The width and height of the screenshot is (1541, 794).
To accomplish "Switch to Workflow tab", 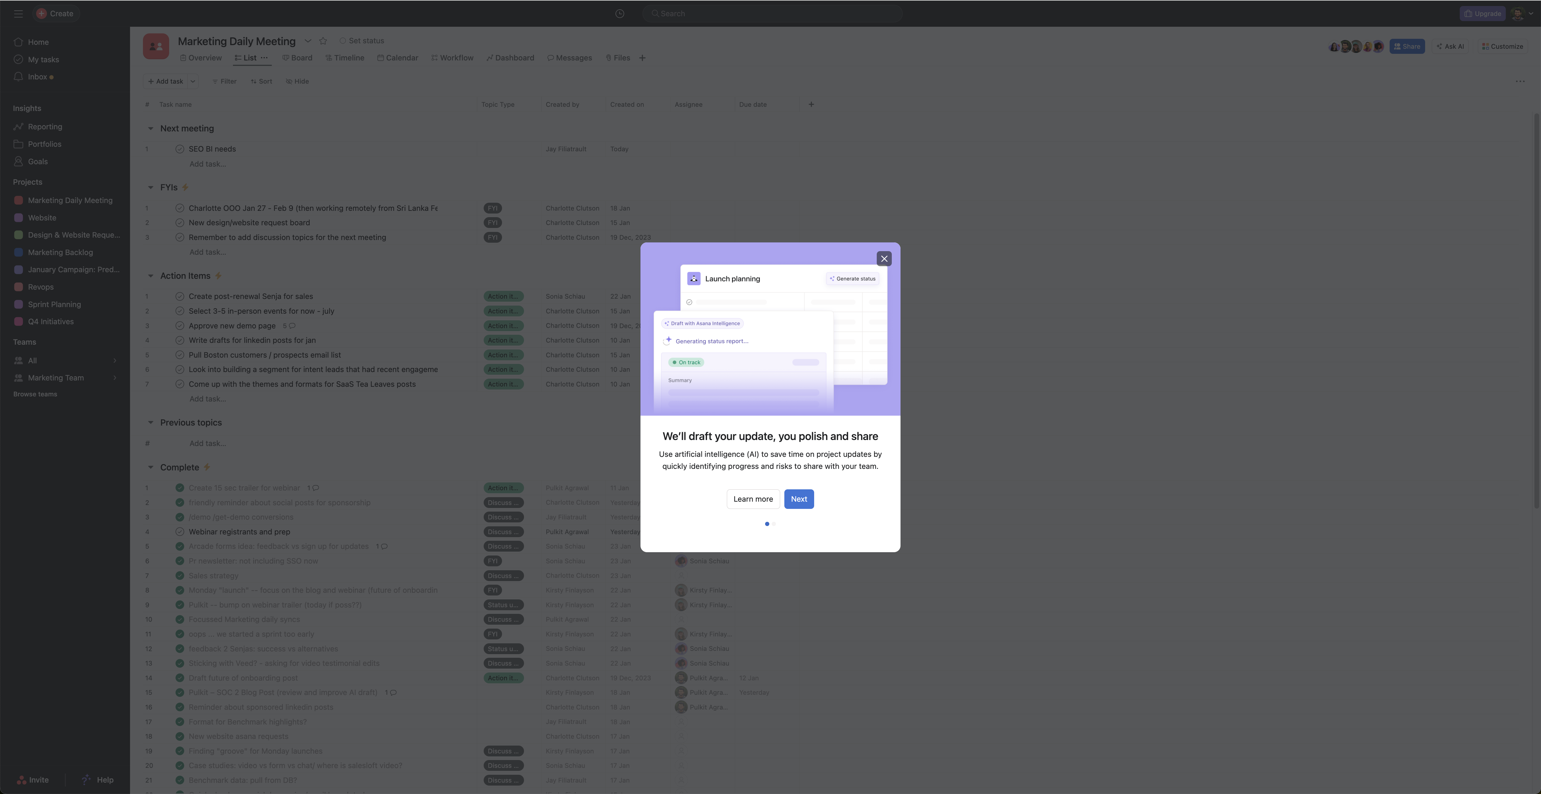I will [x=452, y=58].
